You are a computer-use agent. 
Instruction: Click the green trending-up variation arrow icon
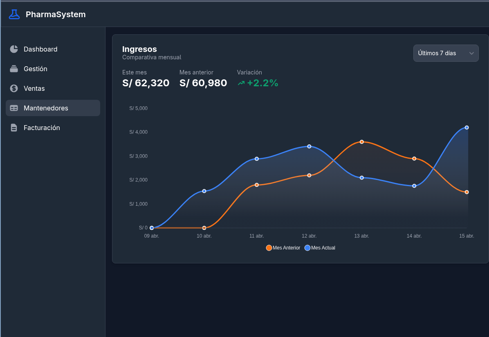(x=241, y=83)
